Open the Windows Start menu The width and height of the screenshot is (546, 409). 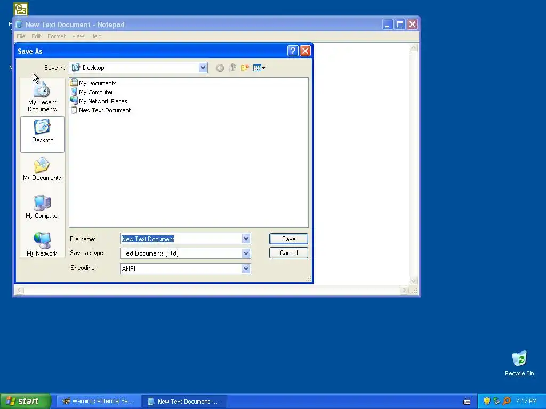(x=26, y=401)
